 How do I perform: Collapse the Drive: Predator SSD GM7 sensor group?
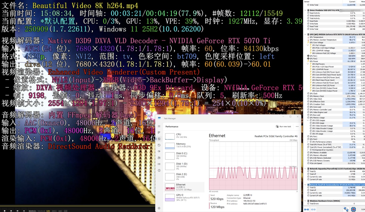(305, 10)
